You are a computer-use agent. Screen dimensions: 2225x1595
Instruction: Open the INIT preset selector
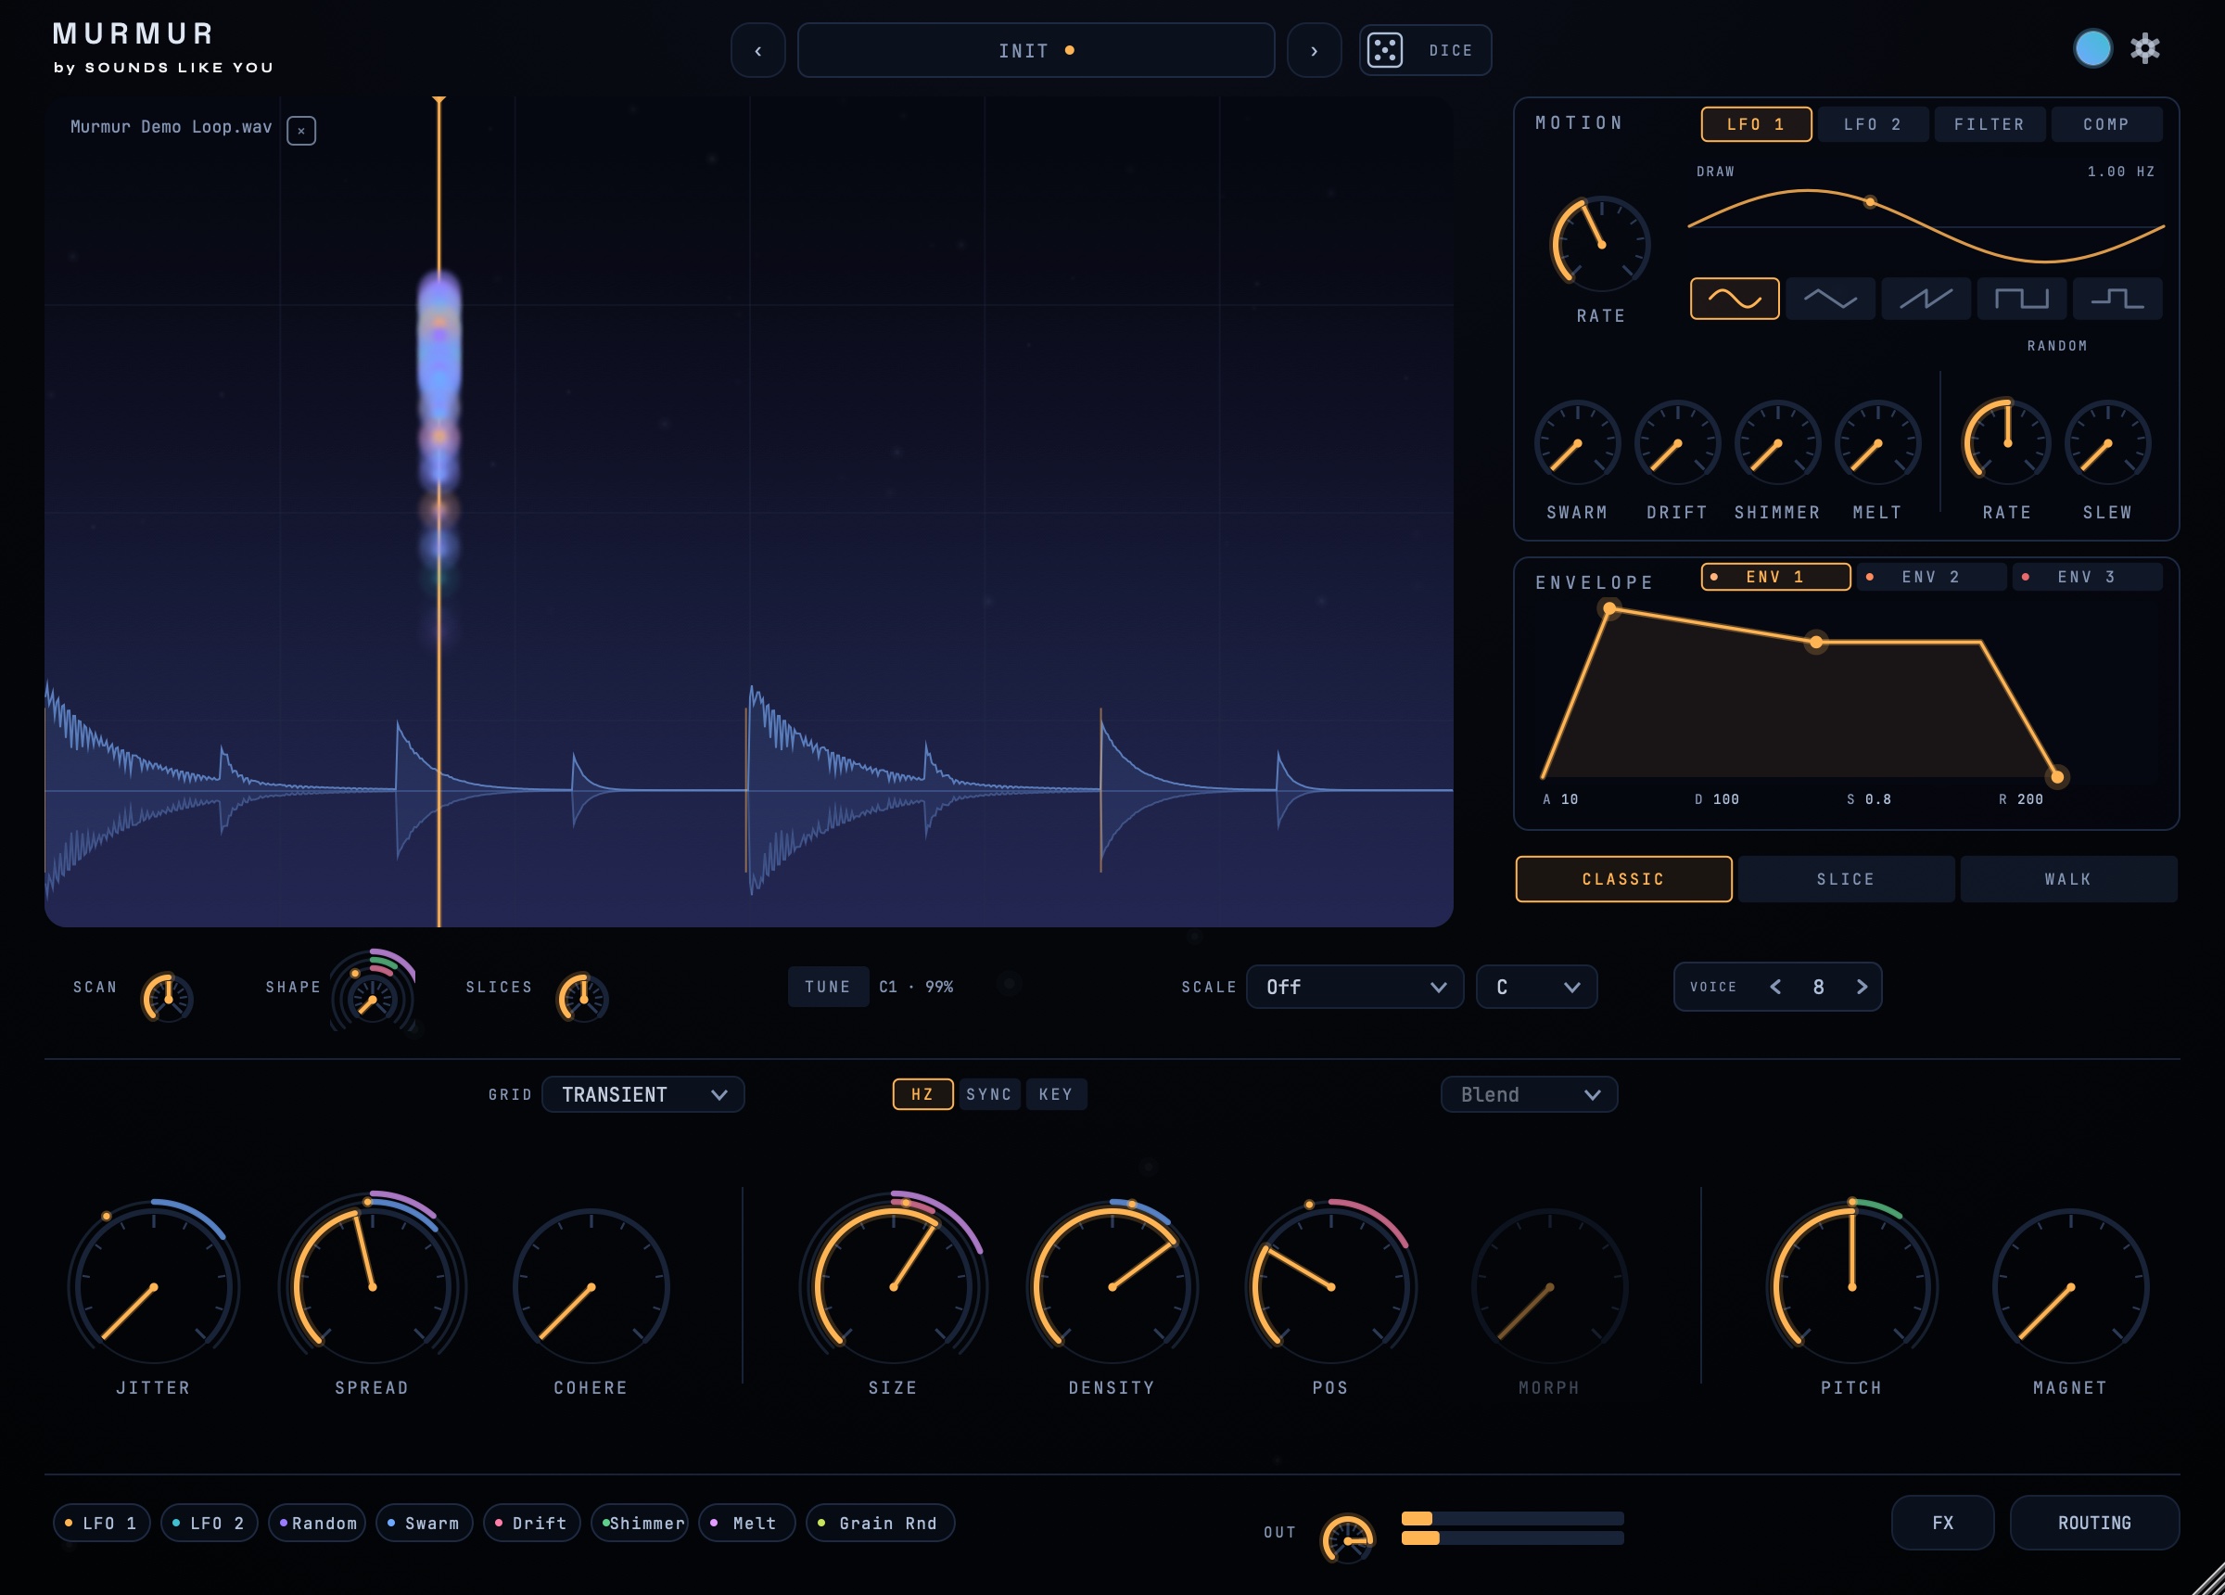coord(1036,50)
